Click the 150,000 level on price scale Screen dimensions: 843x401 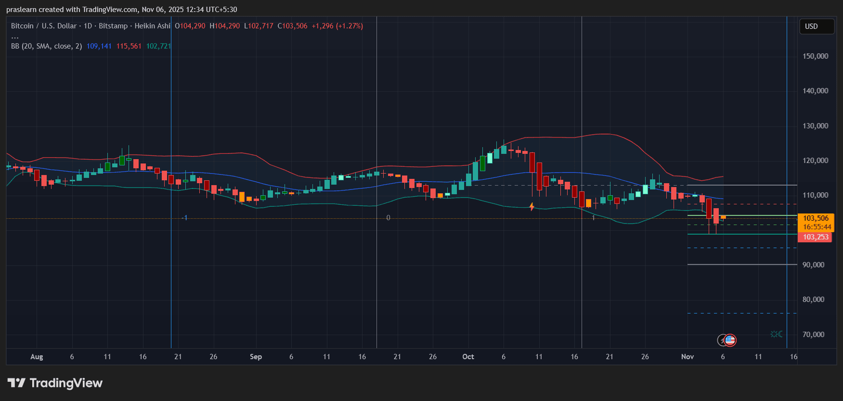tap(815, 56)
